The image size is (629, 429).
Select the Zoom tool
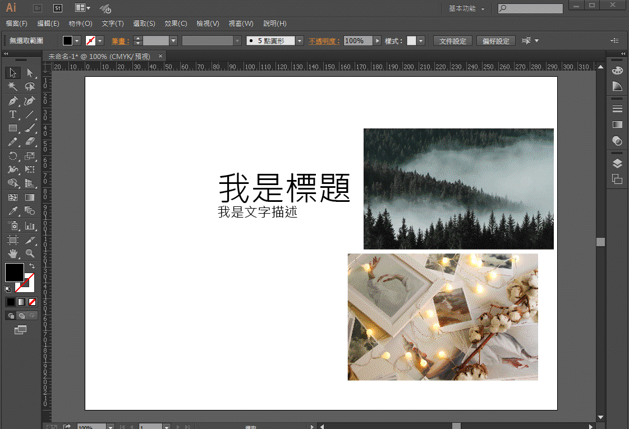click(30, 253)
